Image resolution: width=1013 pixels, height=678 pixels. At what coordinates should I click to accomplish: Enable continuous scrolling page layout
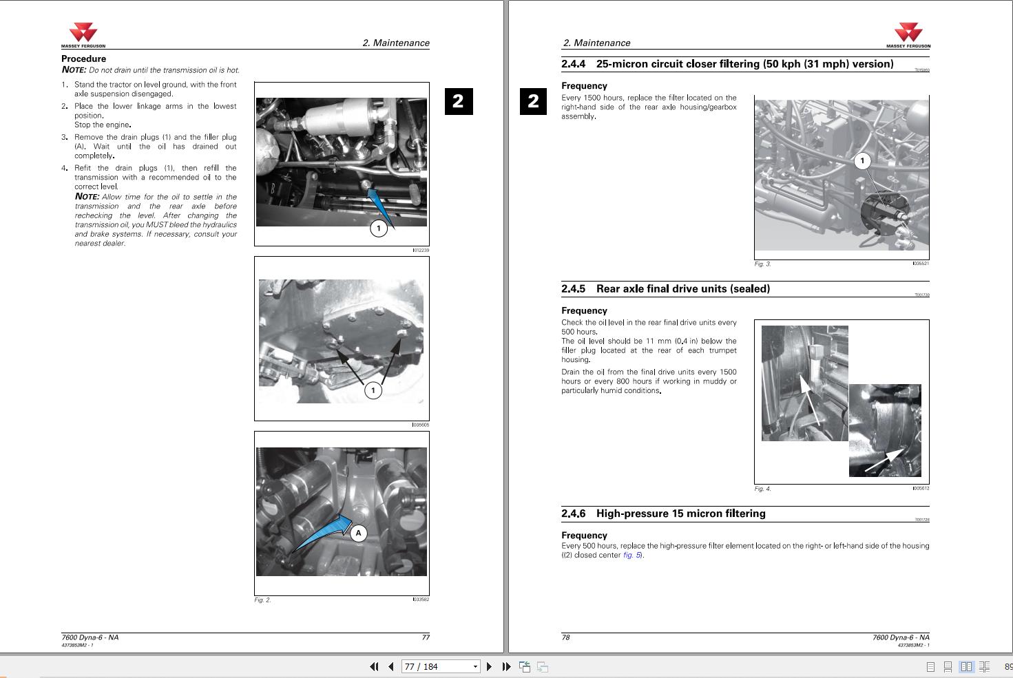pos(948,666)
